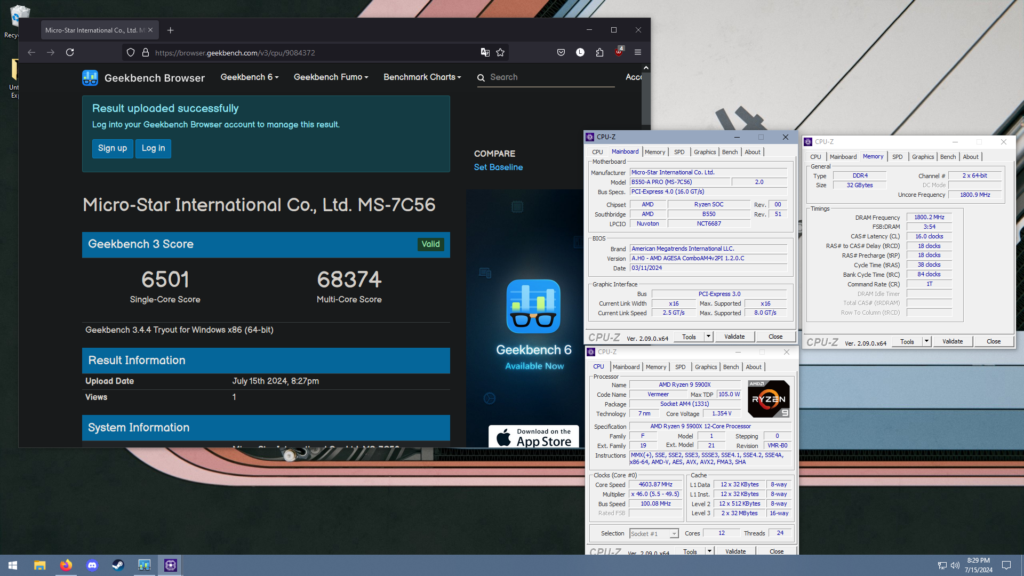This screenshot has width=1024, height=576.
Task: Expand the Geekbench Fumo dropdown
Action: pyautogui.click(x=331, y=77)
